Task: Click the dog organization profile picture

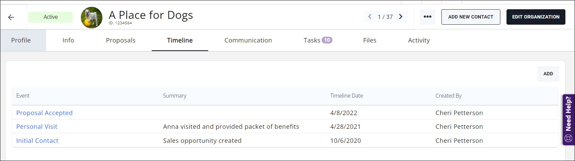Action: pyautogui.click(x=91, y=17)
